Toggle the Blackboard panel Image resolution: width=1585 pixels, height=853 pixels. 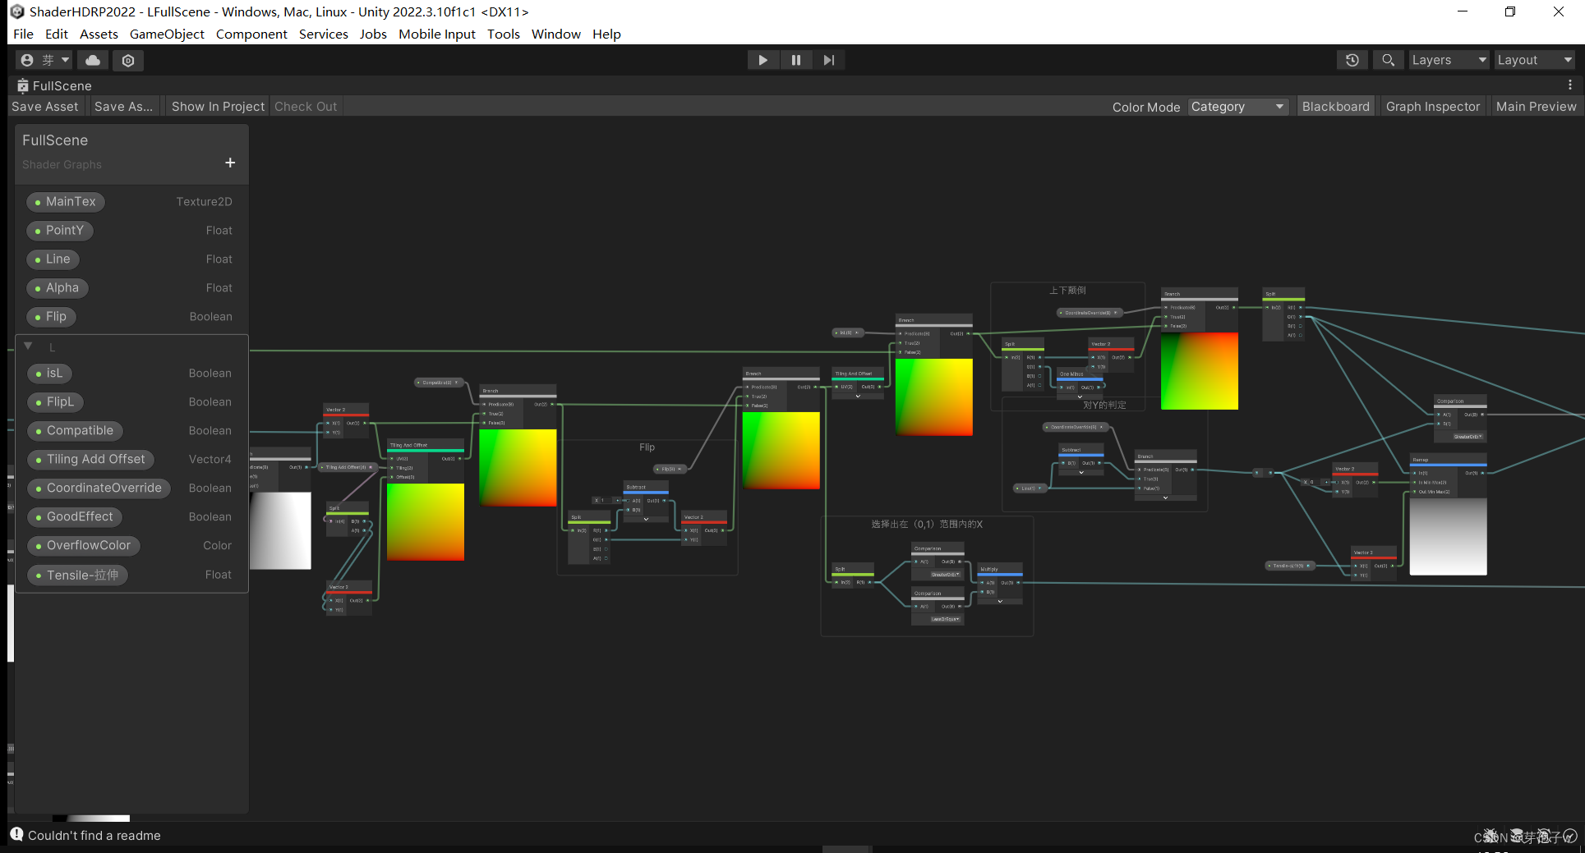click(1335, 107)
